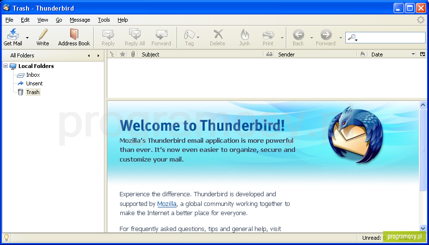Go Back with the left arrow icon
Image resolution: width=429 pixels, height=245 pixels.
click(298, 35)
